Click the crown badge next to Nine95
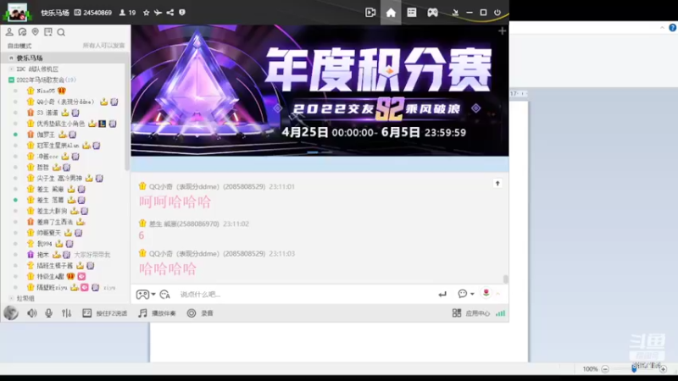Viewport: 678px width, 381px height. tap(62, 91)
